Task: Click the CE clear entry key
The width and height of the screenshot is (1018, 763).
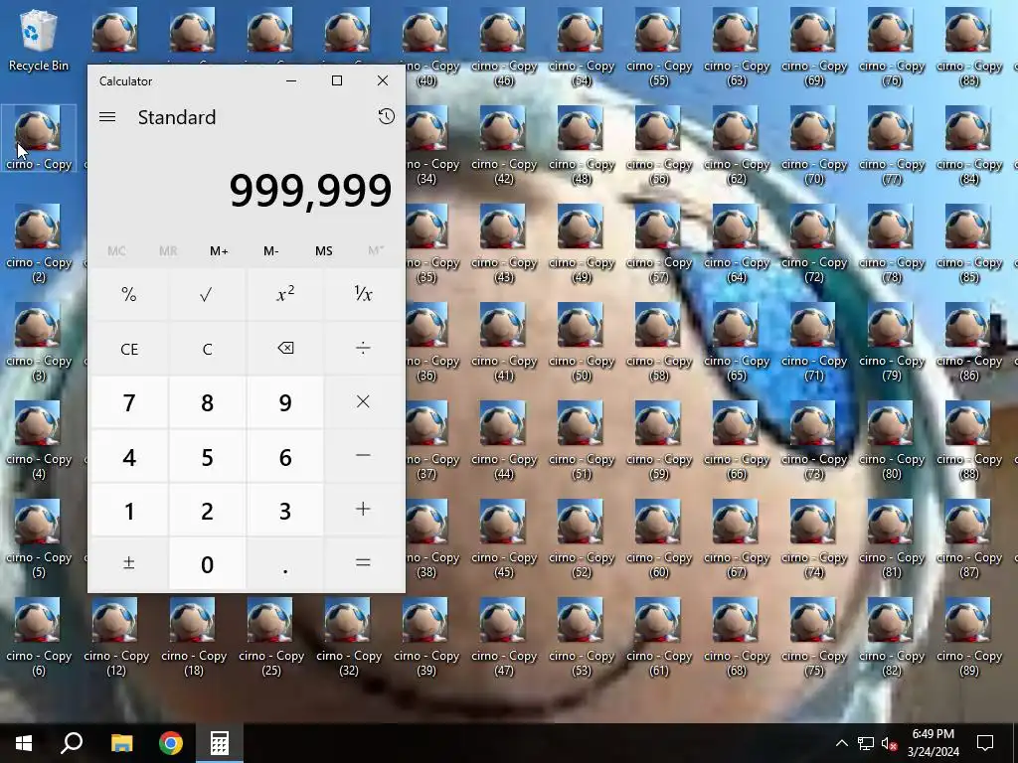Action: (129, 349)
